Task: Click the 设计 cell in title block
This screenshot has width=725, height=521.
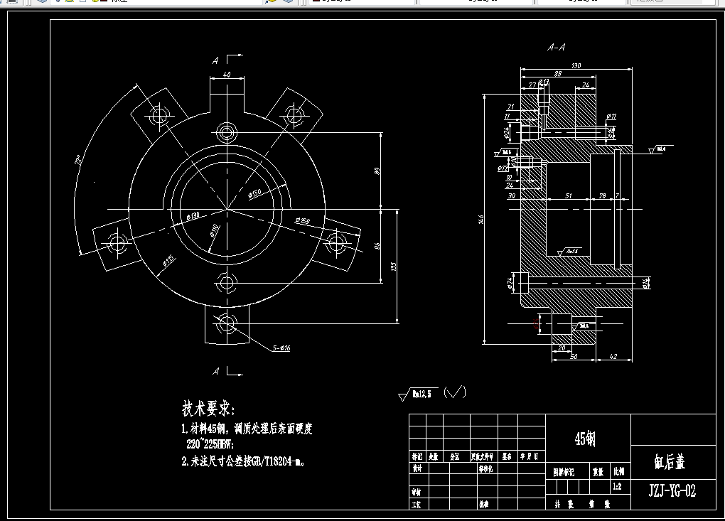Action: (417, 469)
